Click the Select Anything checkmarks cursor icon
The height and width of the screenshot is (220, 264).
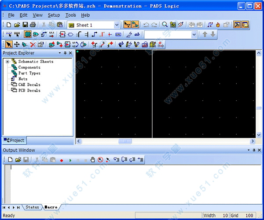(x=9, y=35)
